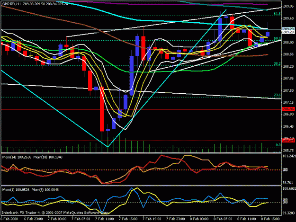The height and width of the screenshot is (222, 296).
Task: Select the 0.0 Fibonacci level label
Action: click(x=278, y=145)
